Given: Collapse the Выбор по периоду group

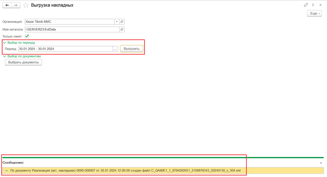Looking at the screenshot, I should point(5,43).
